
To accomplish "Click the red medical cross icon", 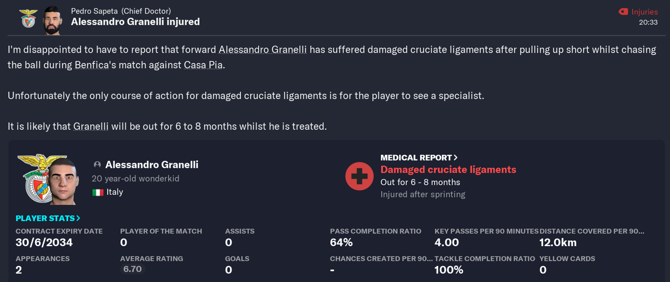I will (x=359, y=176).
